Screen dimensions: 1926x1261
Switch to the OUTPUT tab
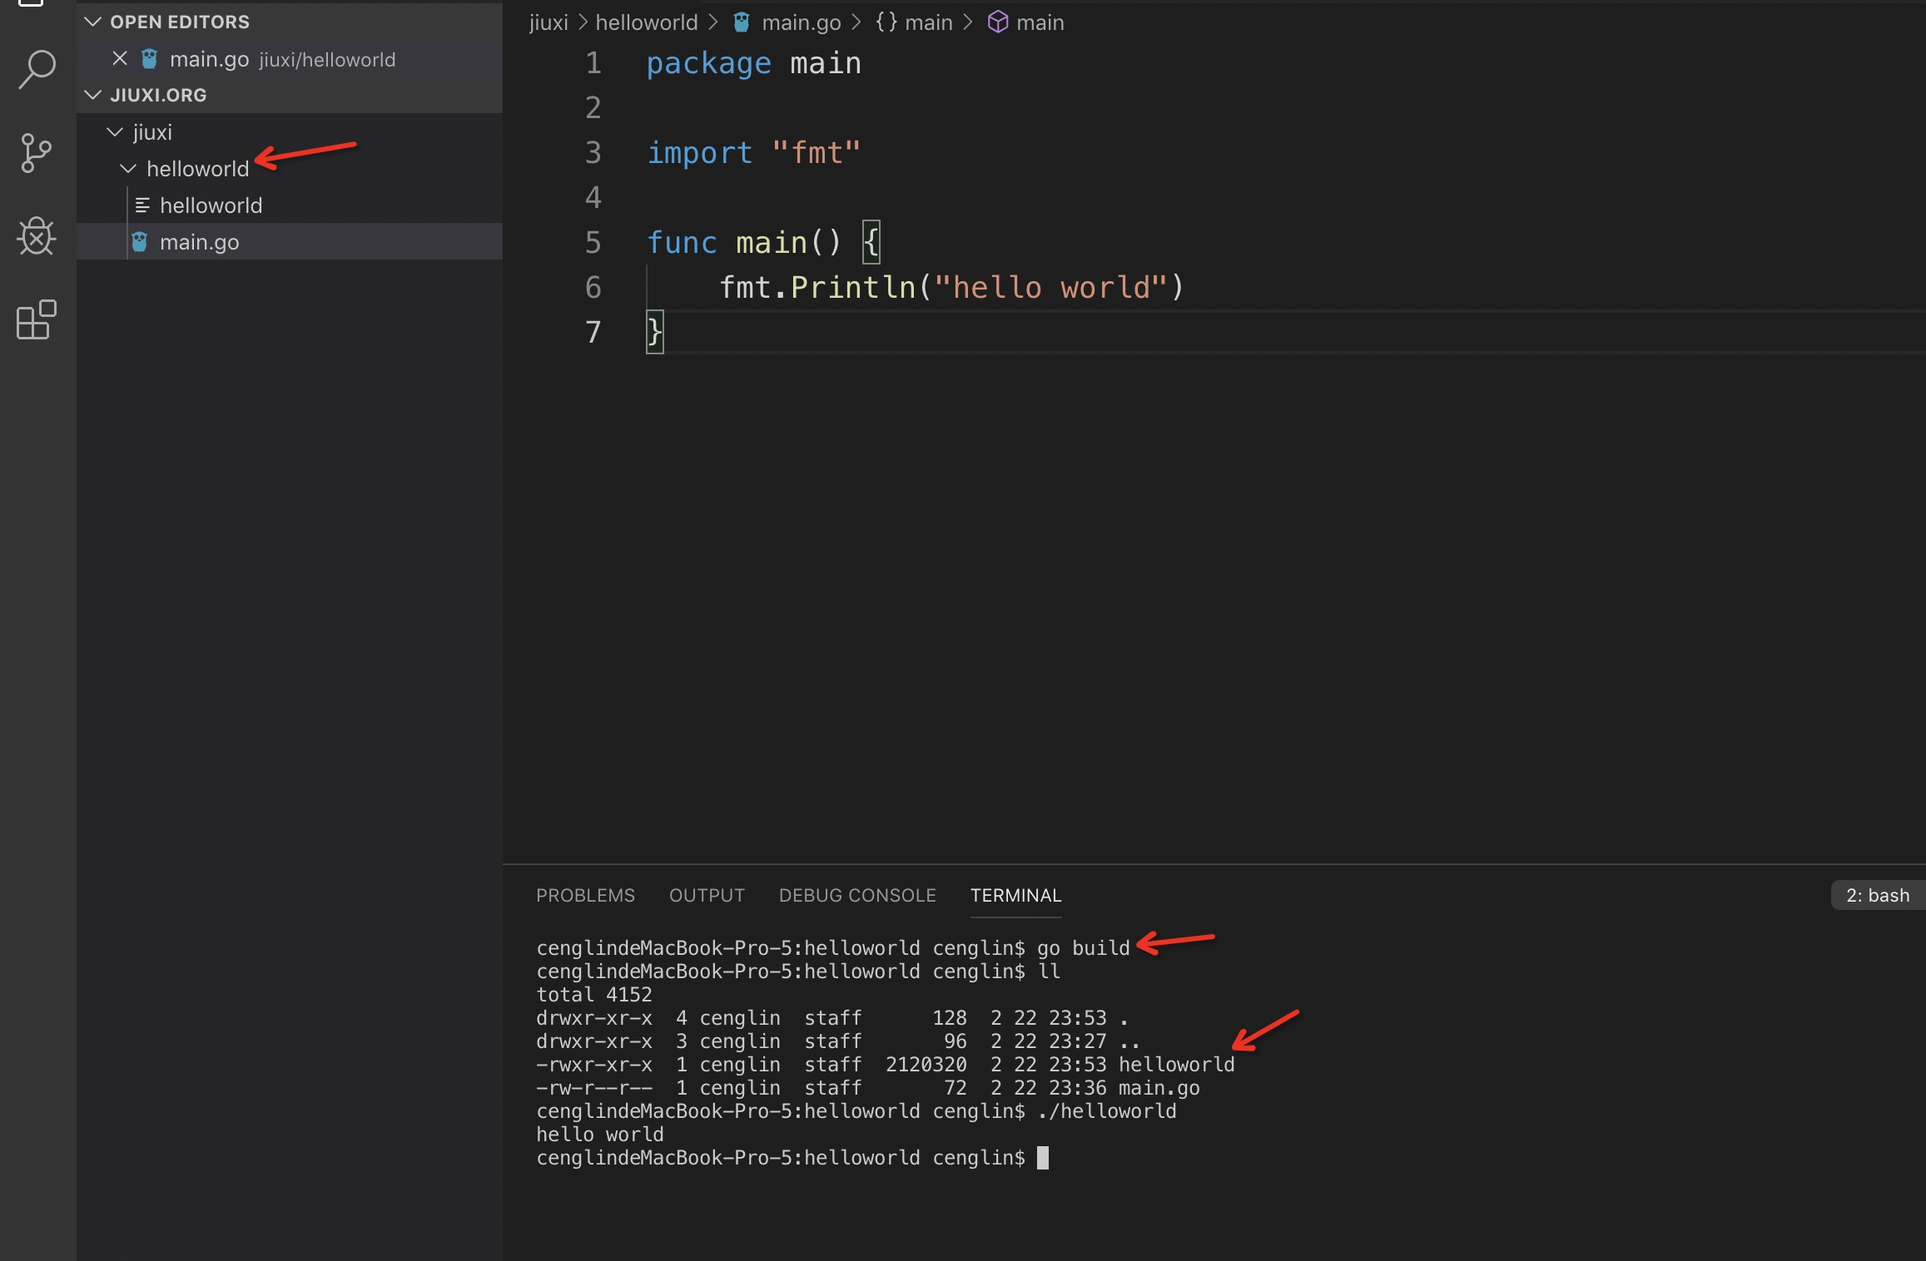(707, 895)
